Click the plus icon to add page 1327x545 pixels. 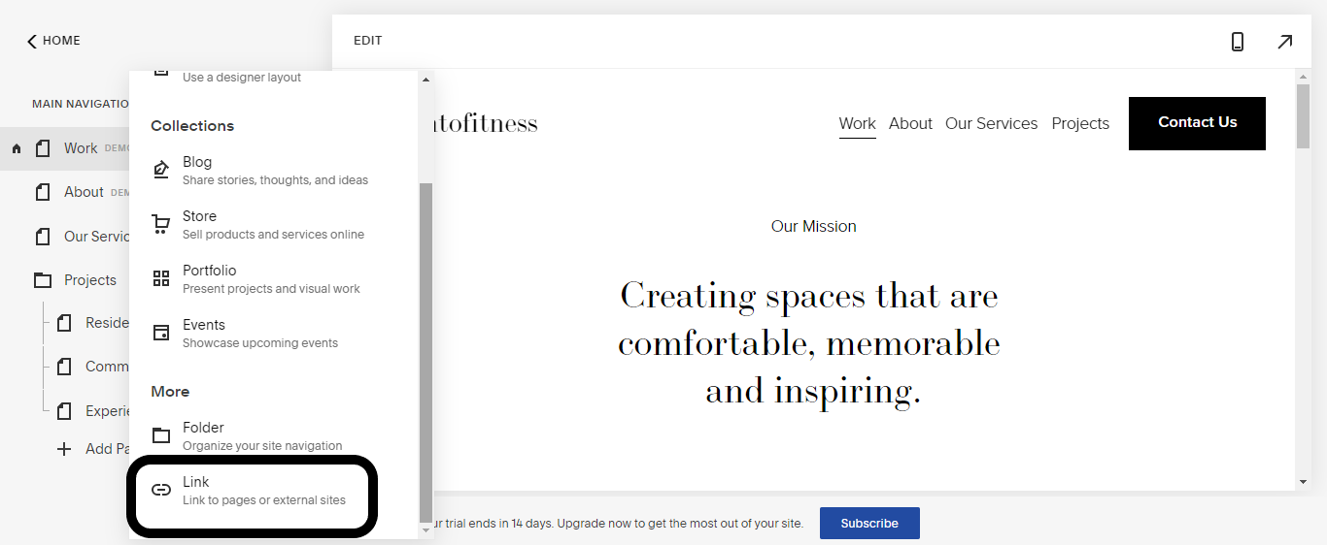pos(64,449)
